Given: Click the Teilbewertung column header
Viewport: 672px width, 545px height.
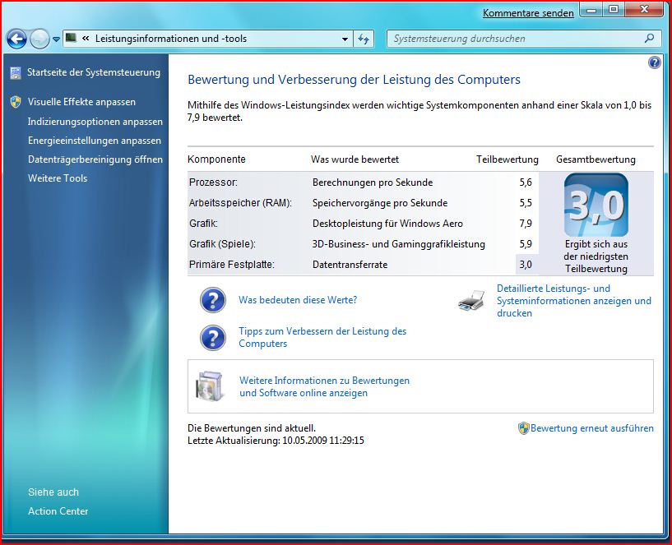Looking at the screenshot, I should point(507,159).
